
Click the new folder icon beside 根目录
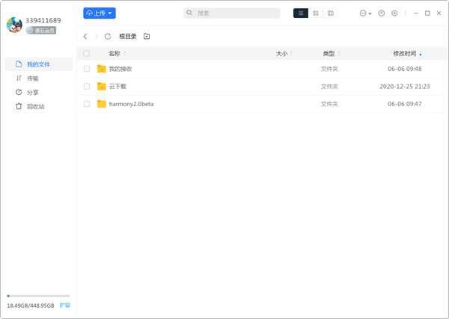point(147,36)
